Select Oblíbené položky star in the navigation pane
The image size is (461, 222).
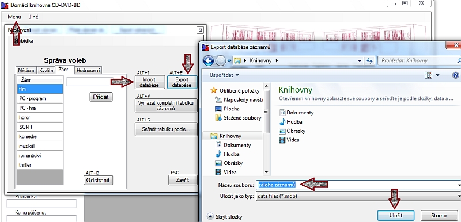(214, 91)
